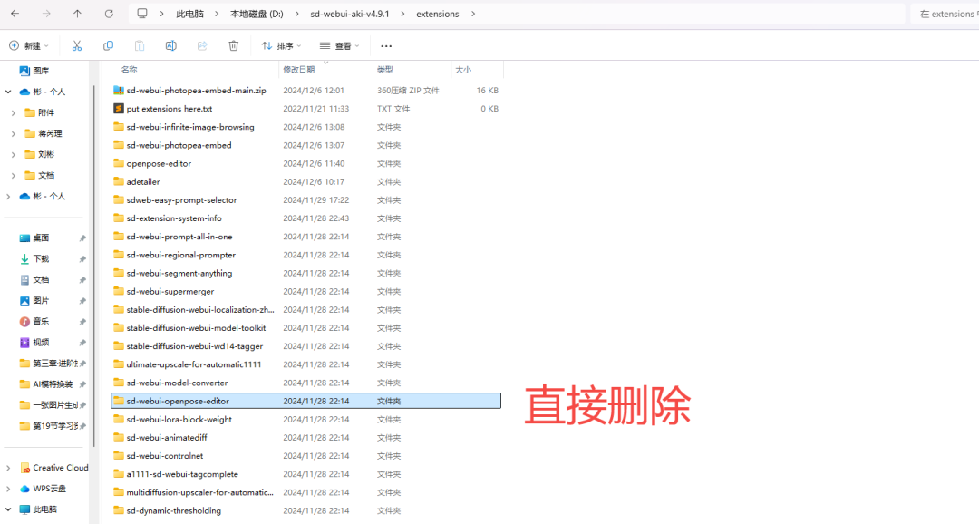Open the 排序 (Sort) dropdown menu
The height and width of the screenshot is (524, 979).
pyautogui.click(x=281, y=45)
